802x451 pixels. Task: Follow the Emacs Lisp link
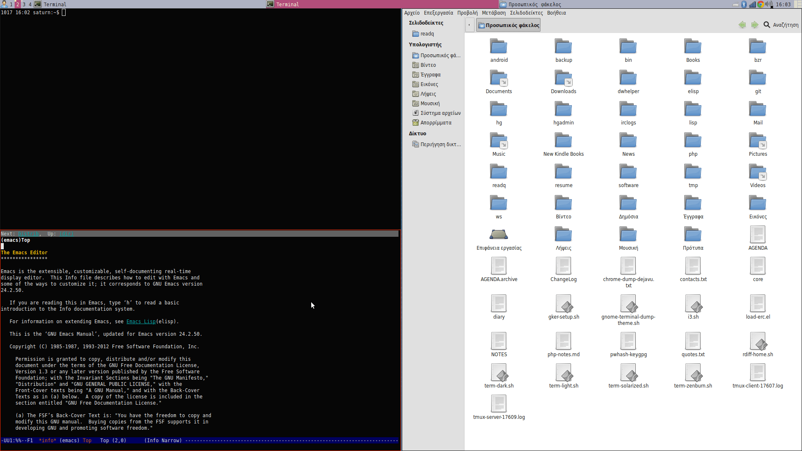pos(141,322)
